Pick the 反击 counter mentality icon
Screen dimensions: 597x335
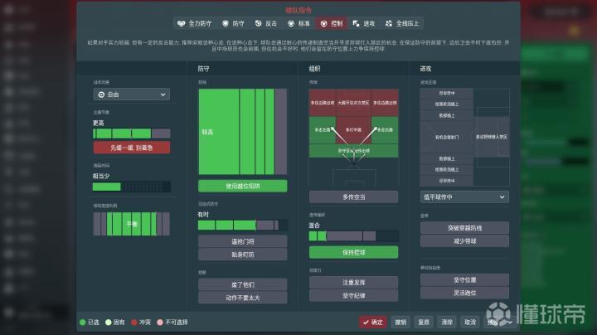point(258,24)
